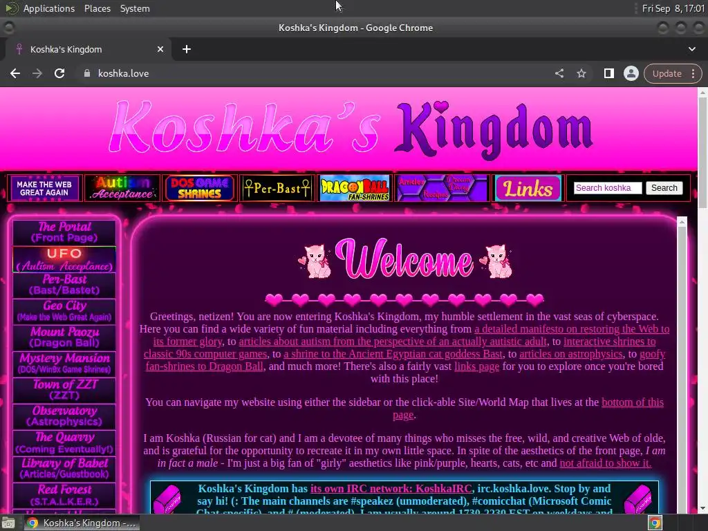
Task: Click Koshka's Kingdom taskbar window button
Action: (x=82, y=523)
